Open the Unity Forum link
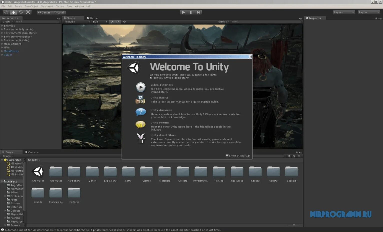This screenshot has height=232, width=383. point(160,122)
